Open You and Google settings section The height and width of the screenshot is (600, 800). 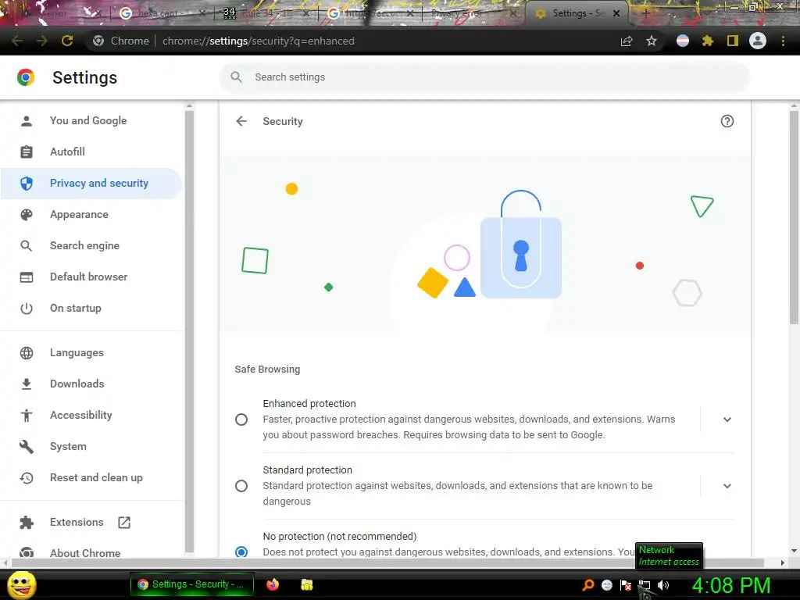[x=91, y=120]
